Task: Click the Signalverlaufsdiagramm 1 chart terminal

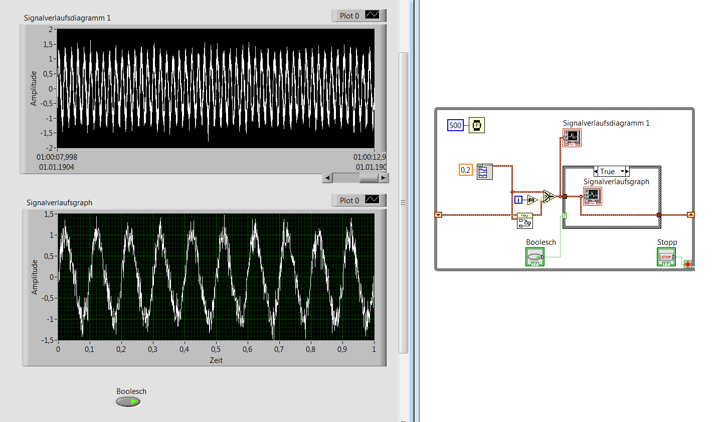Action: [572, 138]
